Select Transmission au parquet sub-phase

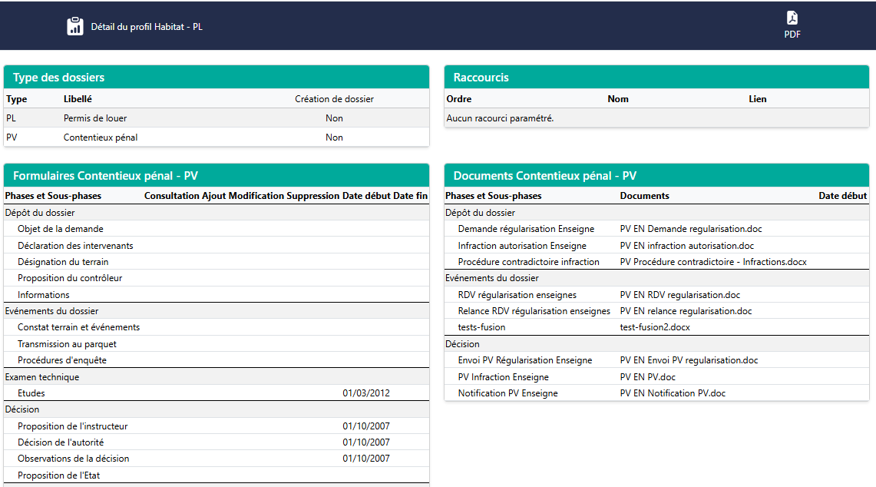[x=67, y=344]
